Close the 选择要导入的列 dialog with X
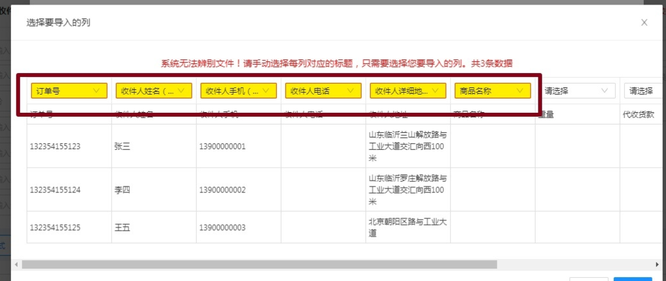This screenshot has width=666, height=281. (x=644, y=23)
